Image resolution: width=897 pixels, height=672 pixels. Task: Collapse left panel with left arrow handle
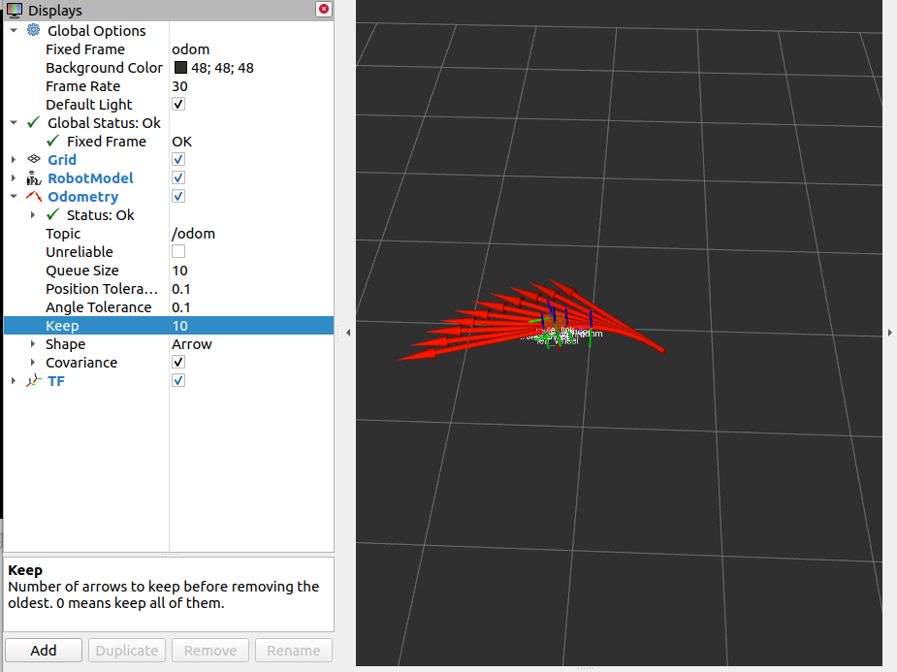coord(348,333)
